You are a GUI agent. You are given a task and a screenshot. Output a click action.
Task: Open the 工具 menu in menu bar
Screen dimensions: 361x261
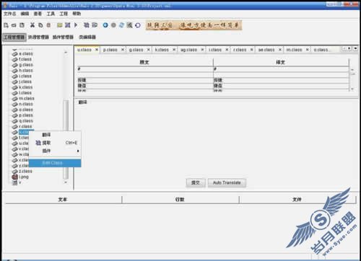(x=51, y=14)
